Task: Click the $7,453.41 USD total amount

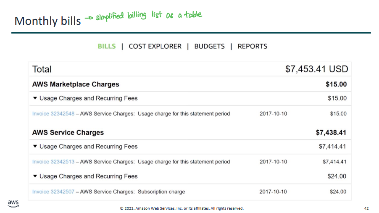Action: coord(316,69)
